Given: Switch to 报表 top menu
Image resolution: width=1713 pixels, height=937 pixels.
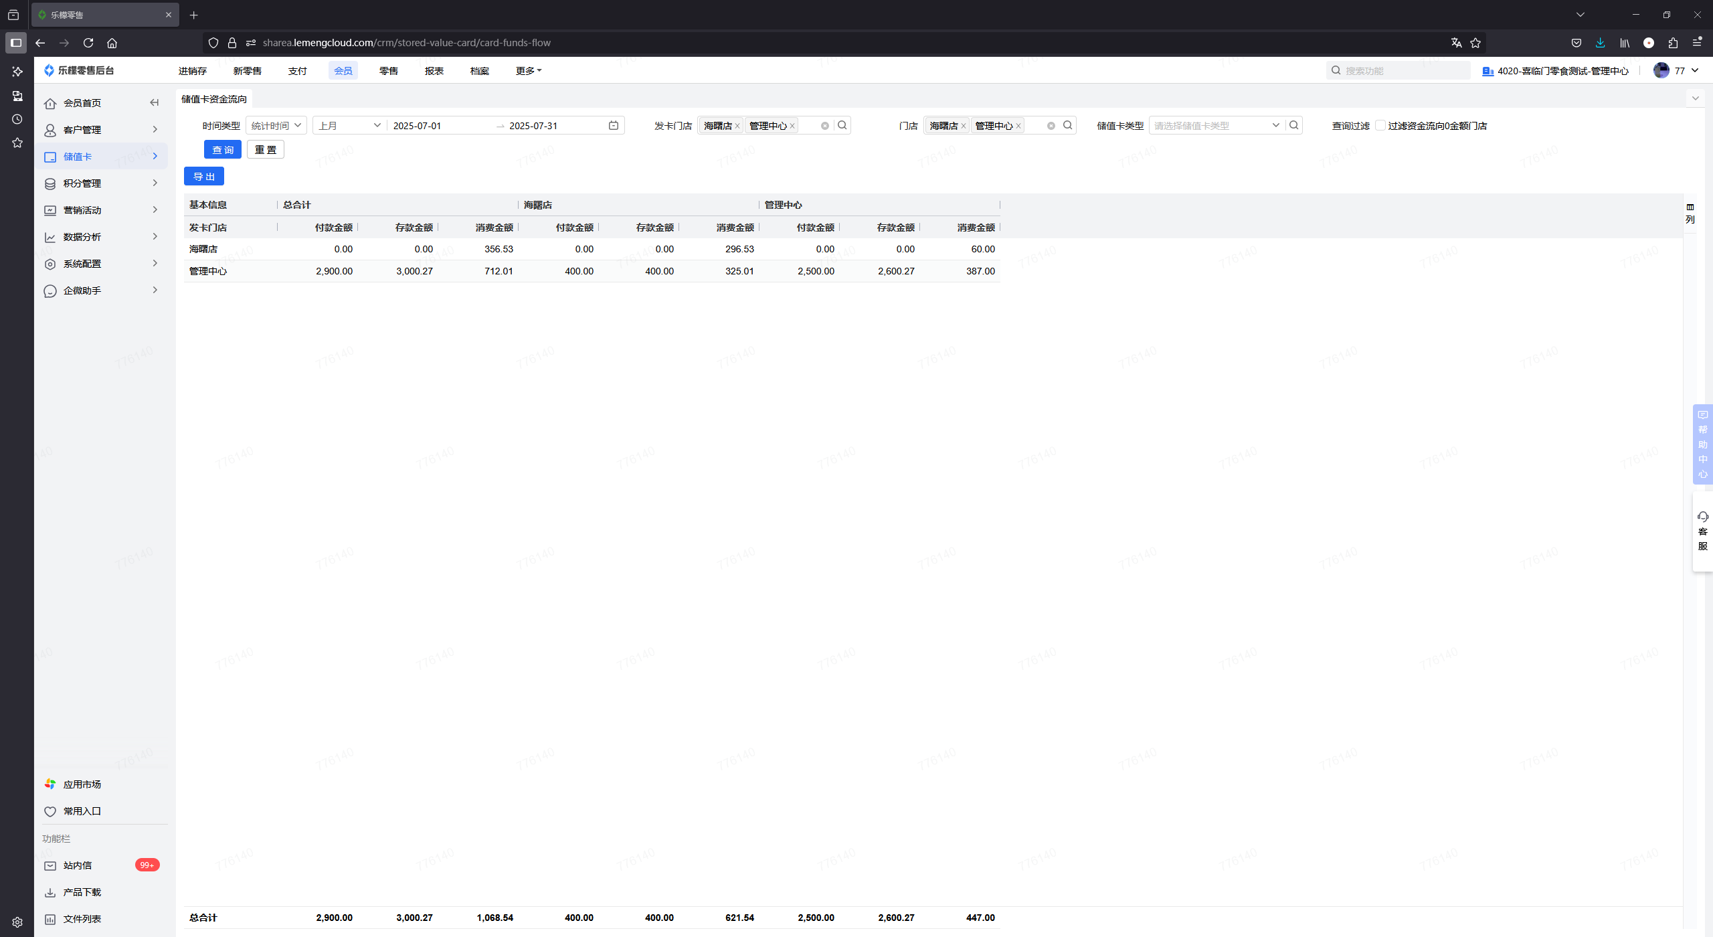Looking at the screenshot, I should [434, 70].
